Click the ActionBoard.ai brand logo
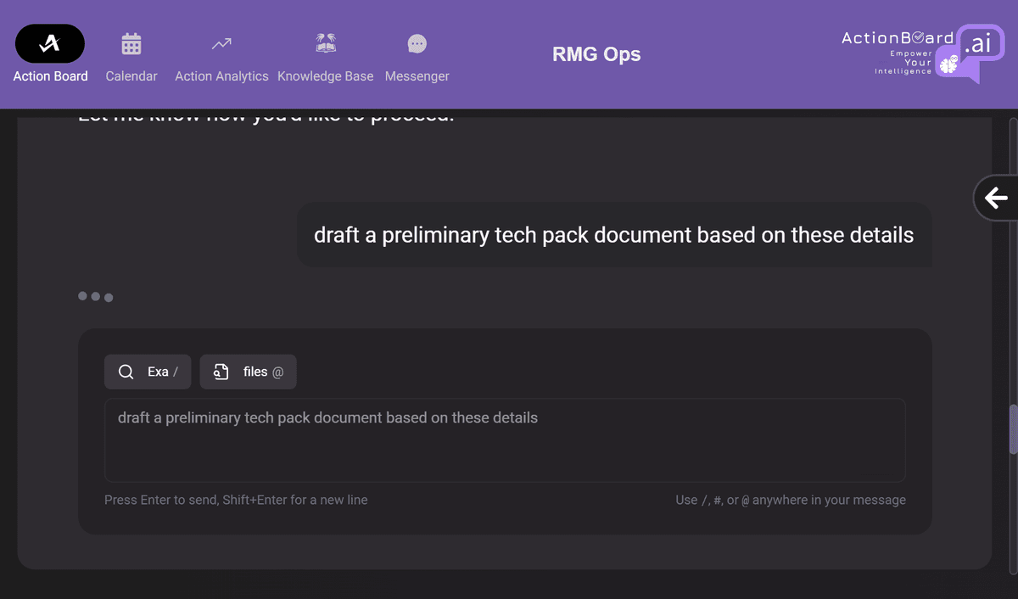 pos(921,53)
